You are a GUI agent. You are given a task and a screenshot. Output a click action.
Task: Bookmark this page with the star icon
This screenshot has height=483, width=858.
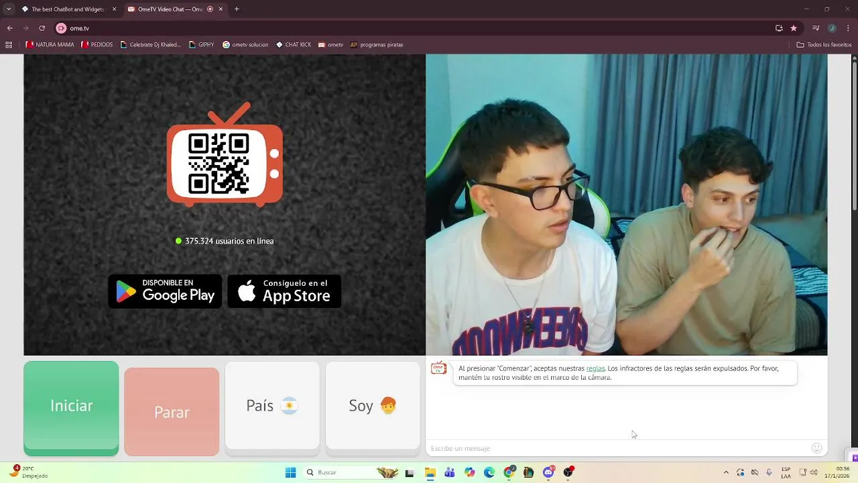click(x=794, y=28)
